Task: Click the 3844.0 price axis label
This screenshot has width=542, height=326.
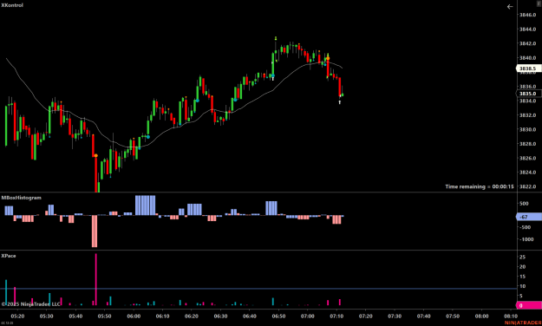Action: pyautogui.click(x=528, y=29)
